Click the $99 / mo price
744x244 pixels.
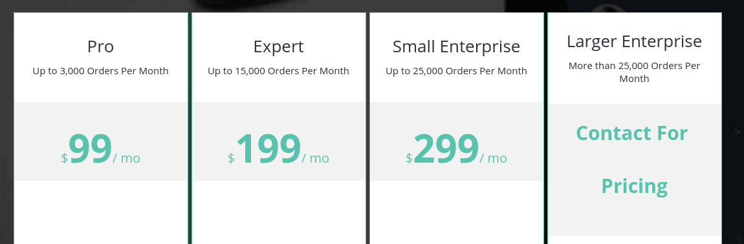coord(100,149)
